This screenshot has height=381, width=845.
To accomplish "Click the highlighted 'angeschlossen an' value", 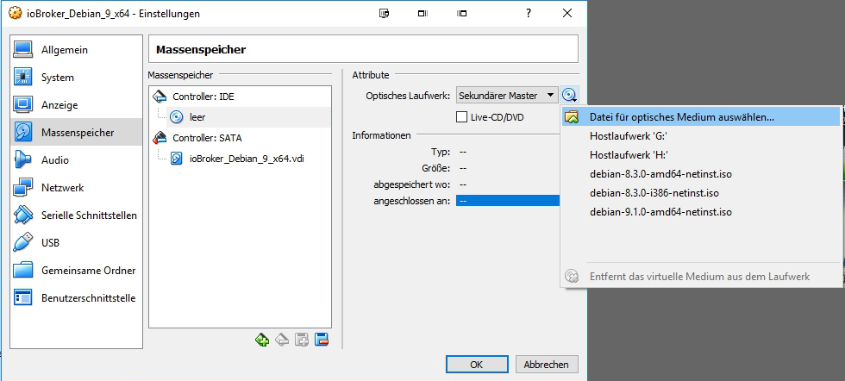I will [508, 201].
